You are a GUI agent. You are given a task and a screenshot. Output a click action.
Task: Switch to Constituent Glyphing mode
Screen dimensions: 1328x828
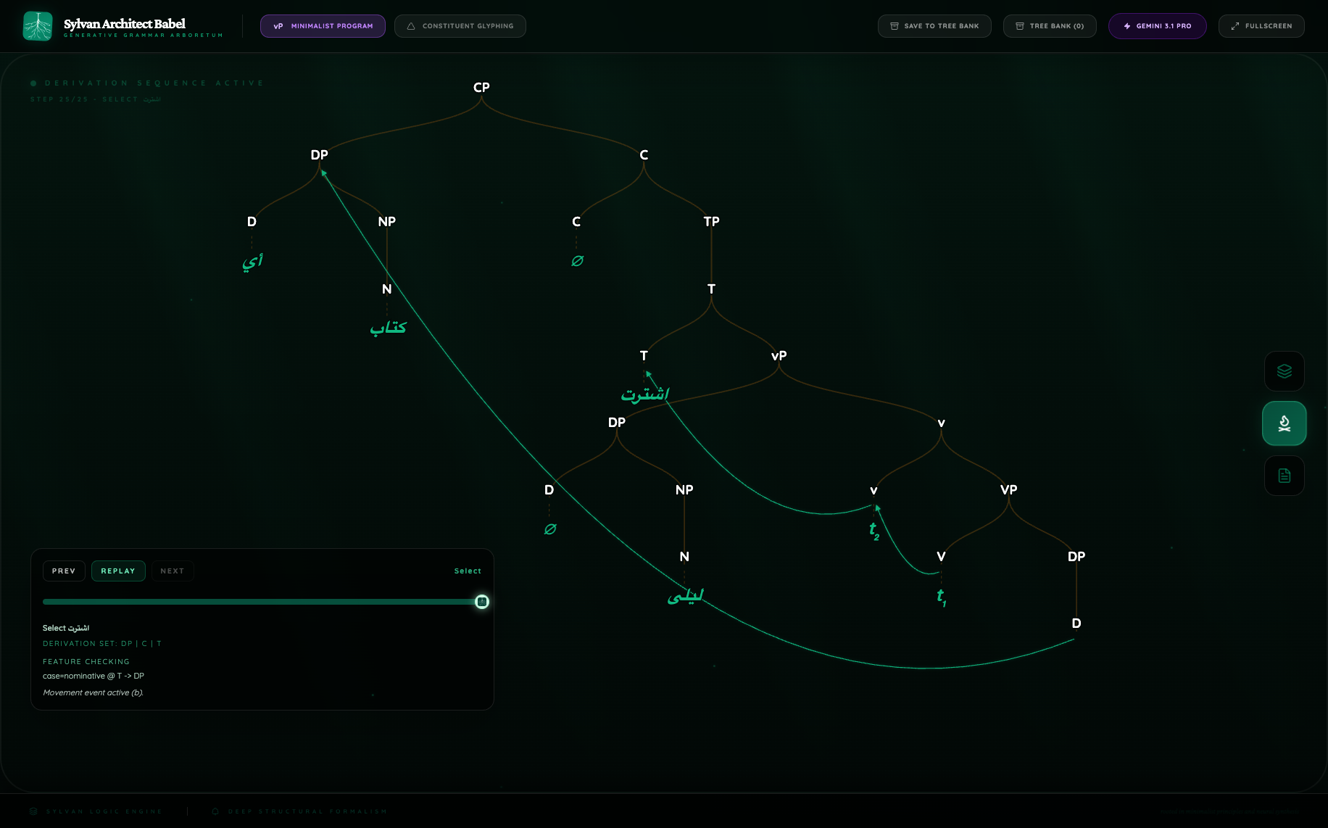pyautogui.click(x=460, y=26)
